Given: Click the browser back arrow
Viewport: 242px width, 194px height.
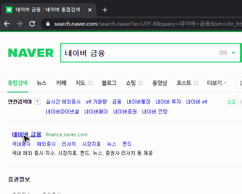Looking at the screenshot, I should [7, 24].
